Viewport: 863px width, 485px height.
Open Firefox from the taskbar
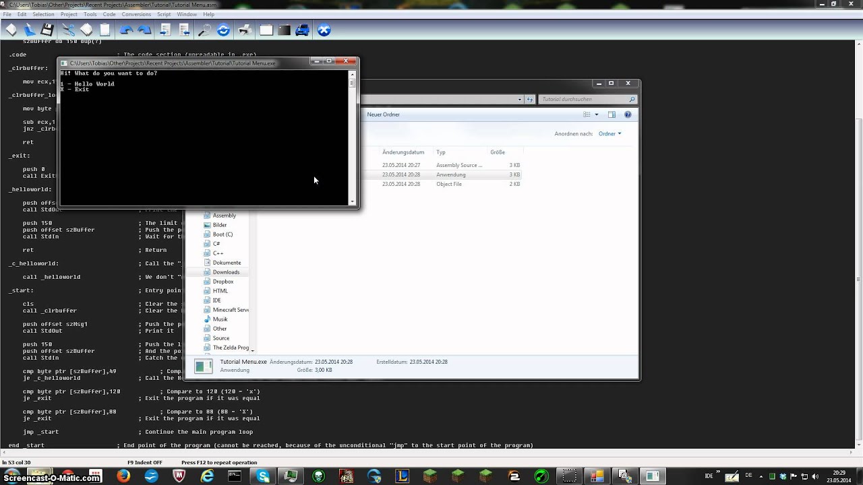coord(123,476)
